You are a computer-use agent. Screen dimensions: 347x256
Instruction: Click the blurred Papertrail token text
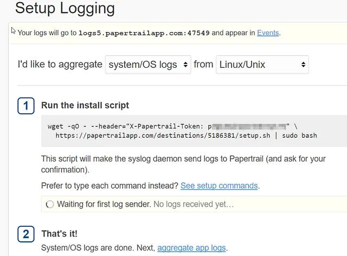click(x=248, y=126)
